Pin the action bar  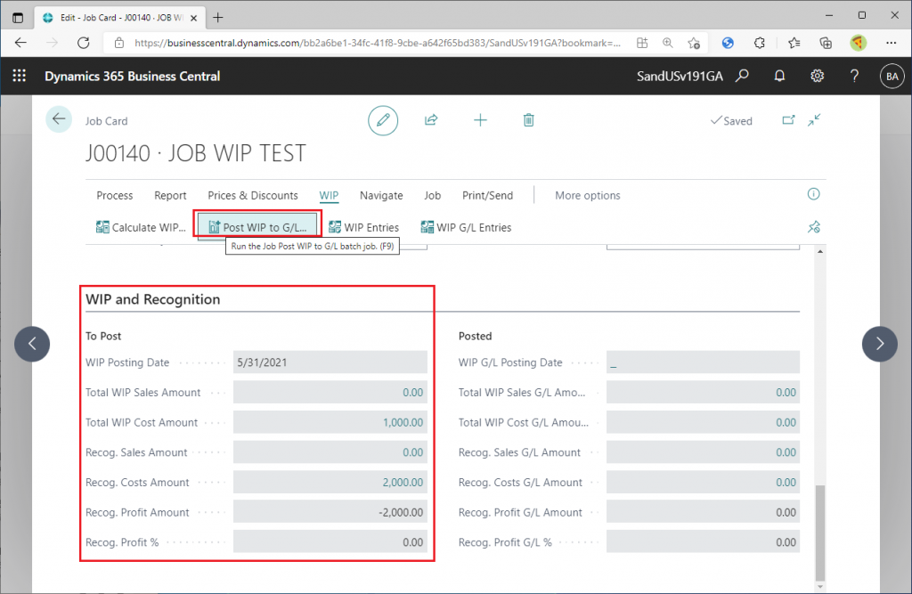point(814,227)
